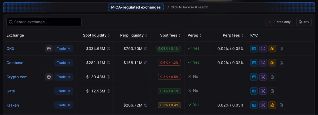Image resolution: width=318 pixels, height=115 pixels.
Task: Sort by Perps column
Action: (x=195, y=35)
